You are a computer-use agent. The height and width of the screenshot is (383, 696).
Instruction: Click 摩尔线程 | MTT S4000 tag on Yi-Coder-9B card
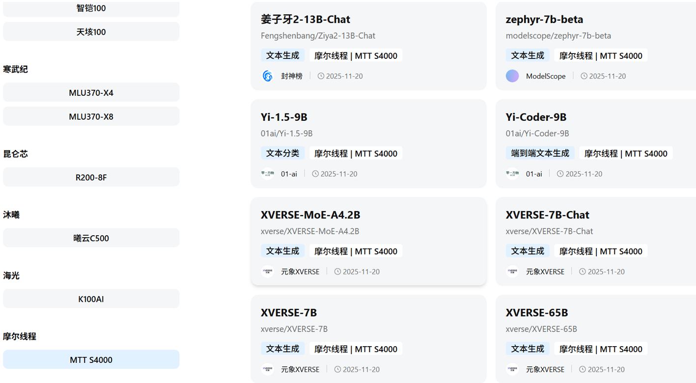pyautogui.click(x=626, y=153)
